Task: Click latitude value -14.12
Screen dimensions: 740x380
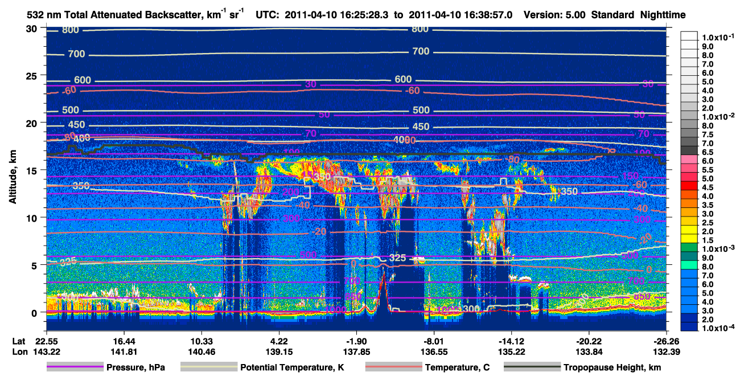Action: [511, 341]
